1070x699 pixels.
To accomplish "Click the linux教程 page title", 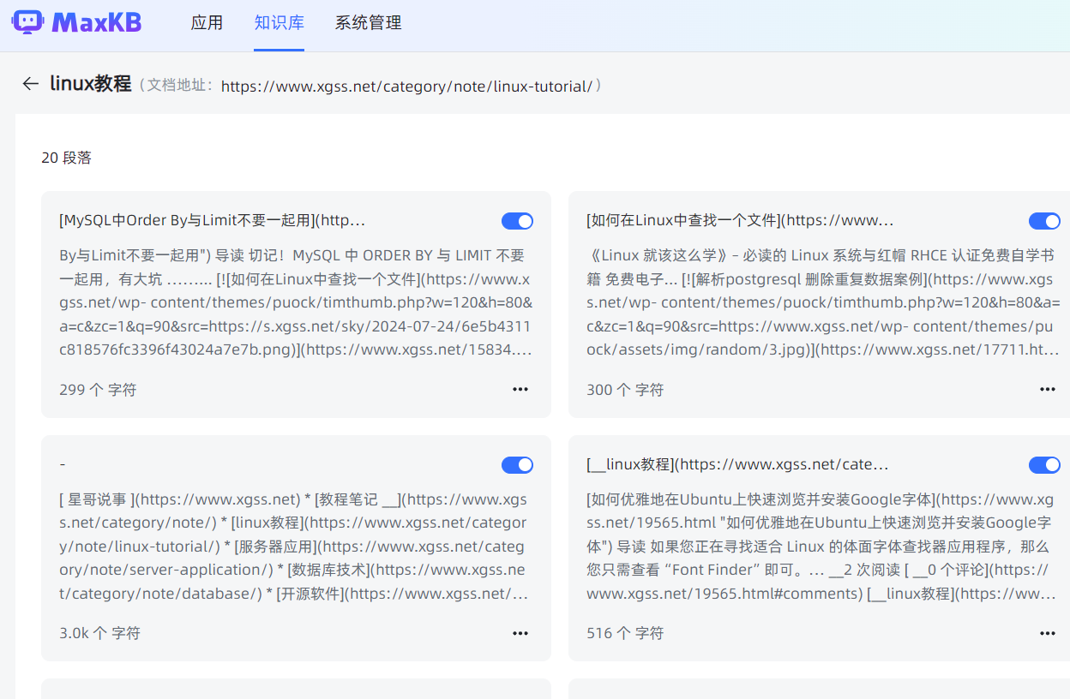I will coord(90,83).
